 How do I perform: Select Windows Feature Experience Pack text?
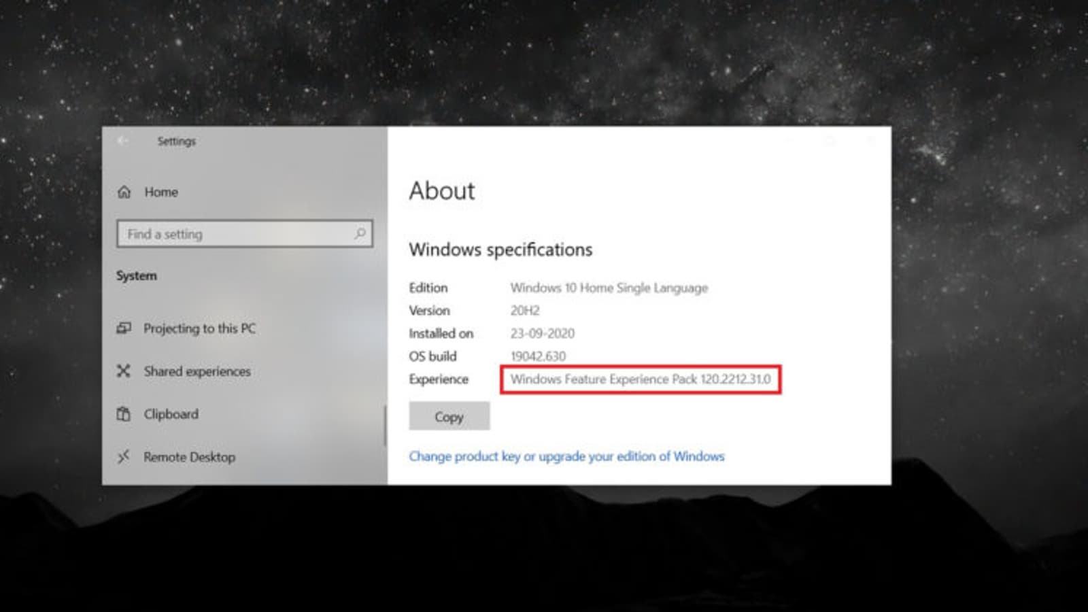pyautogui.click(x=641, y=379)
